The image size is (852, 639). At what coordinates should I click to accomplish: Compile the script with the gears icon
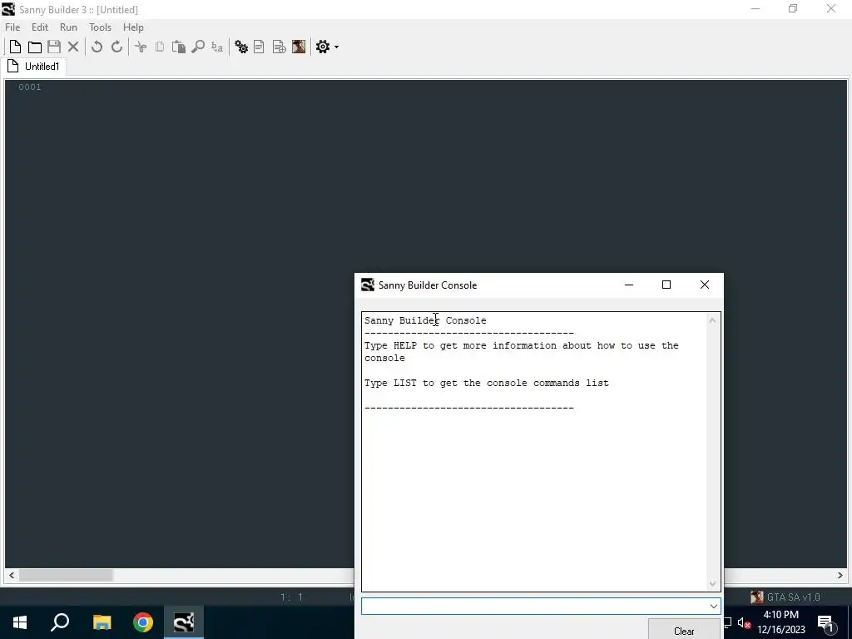coord(241,47)
